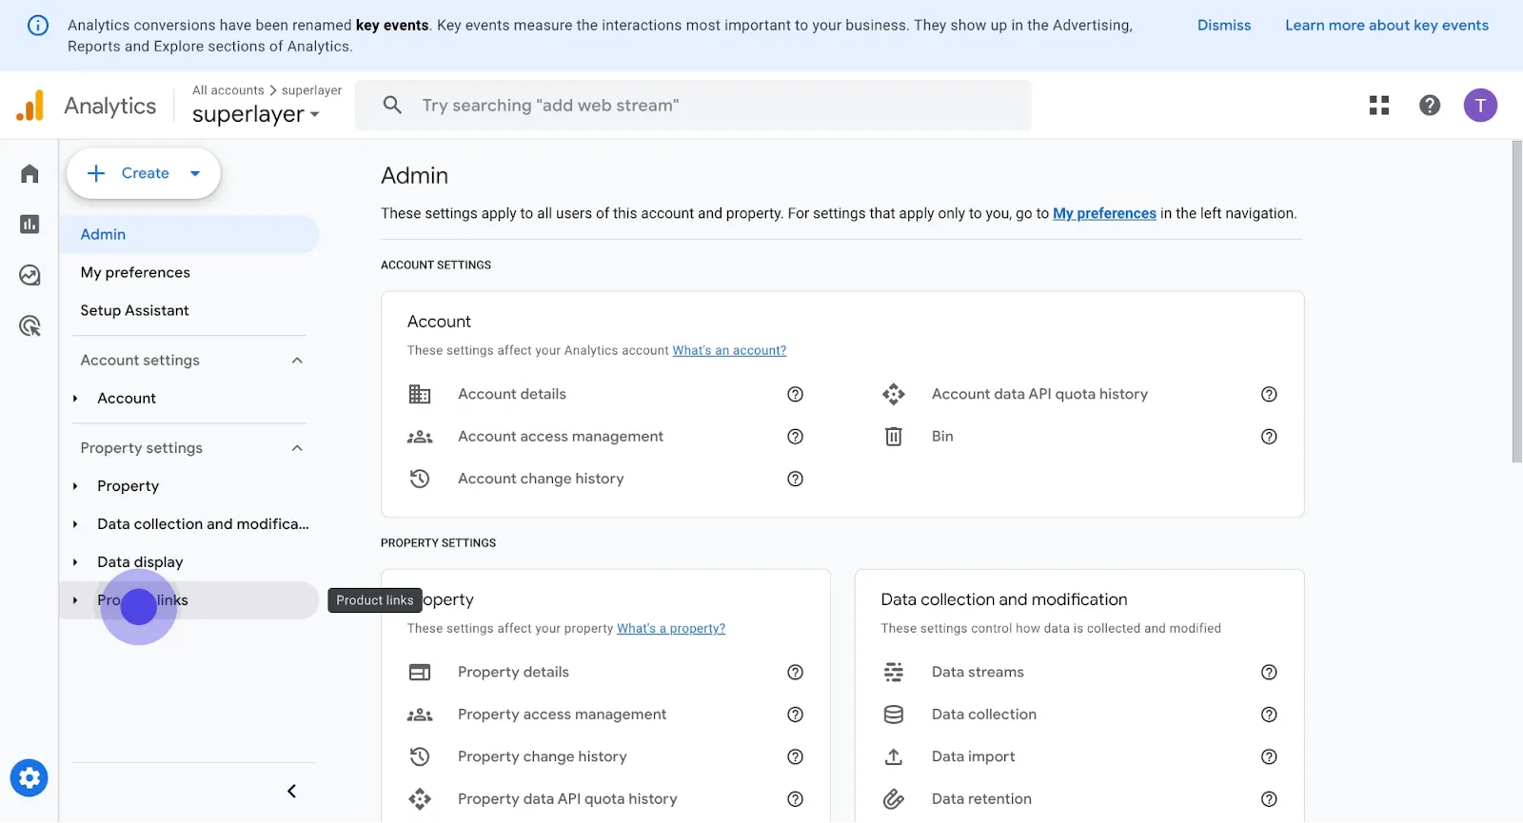
Task: Click the info icon in the banner
Action: click(x=38, y=26)
